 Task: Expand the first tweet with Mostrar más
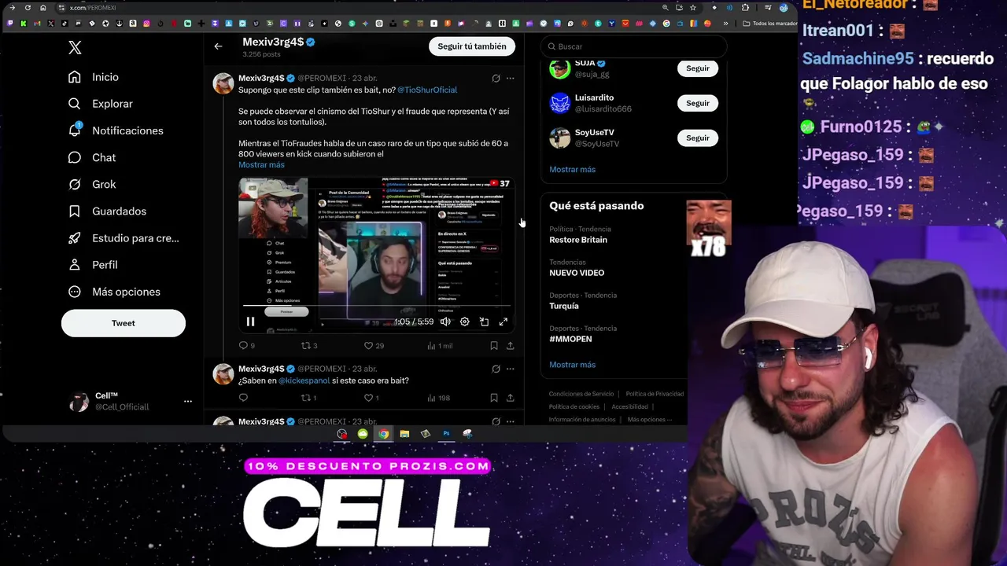[x=261, y=165]
